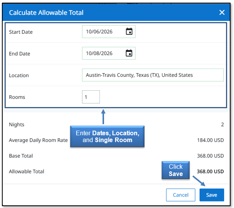Click the Location label
Viewport: 234px width, 208px height.
coord(19,75)
